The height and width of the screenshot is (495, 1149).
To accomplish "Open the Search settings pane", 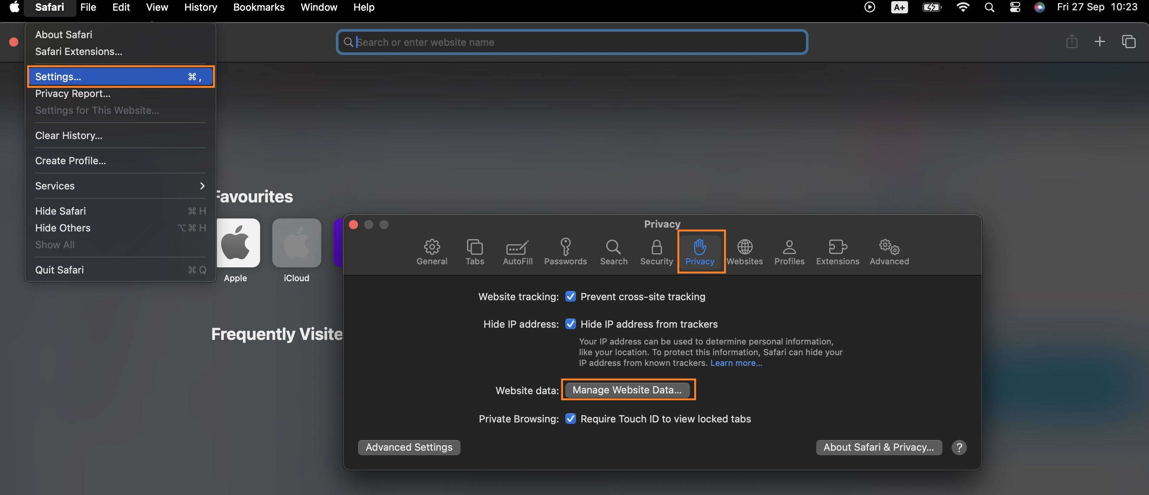I will (x=613, y=252).
